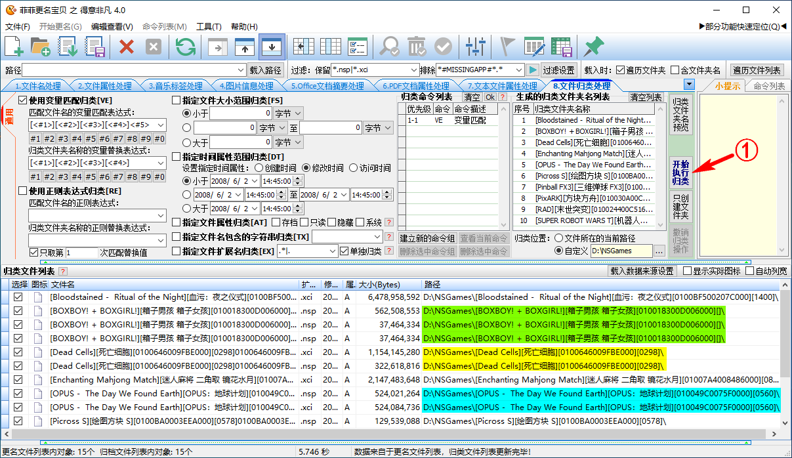Enable 自动列宽 checkbox
Screen dimensions: 792x458
click(749, 271)
